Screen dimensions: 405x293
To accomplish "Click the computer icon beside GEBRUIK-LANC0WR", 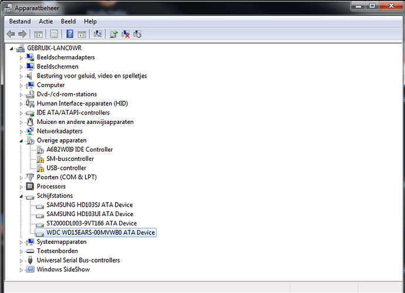I will click(20, 48).
